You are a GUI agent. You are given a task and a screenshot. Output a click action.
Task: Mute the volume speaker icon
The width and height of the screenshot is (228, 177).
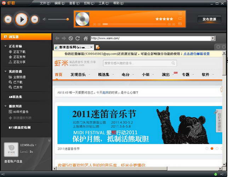[44, 19]
